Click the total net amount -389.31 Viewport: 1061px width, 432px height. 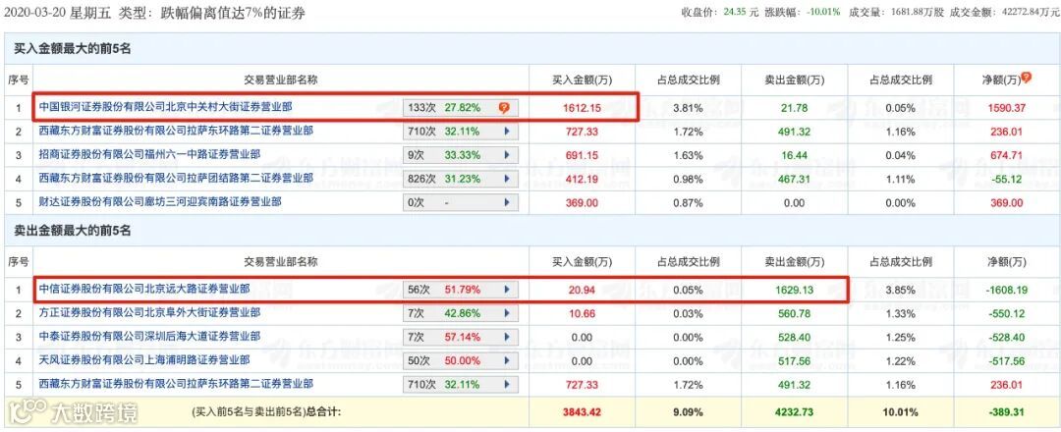tap(1006, 410)
